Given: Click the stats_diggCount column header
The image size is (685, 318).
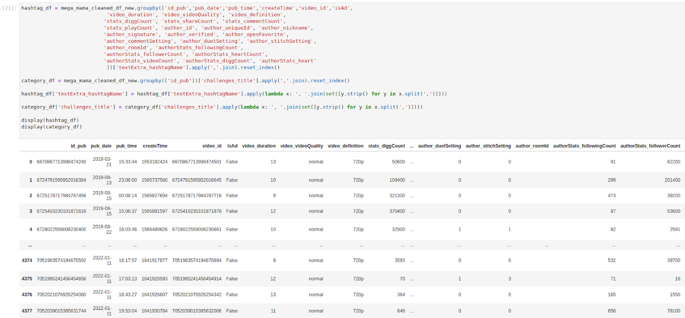Looking at the screenshot, I should [x=387, y=146].
